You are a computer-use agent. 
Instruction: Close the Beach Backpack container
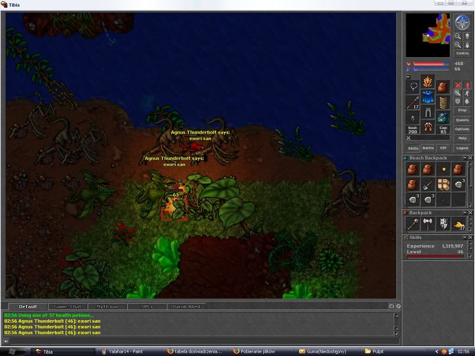click(470, 158)
